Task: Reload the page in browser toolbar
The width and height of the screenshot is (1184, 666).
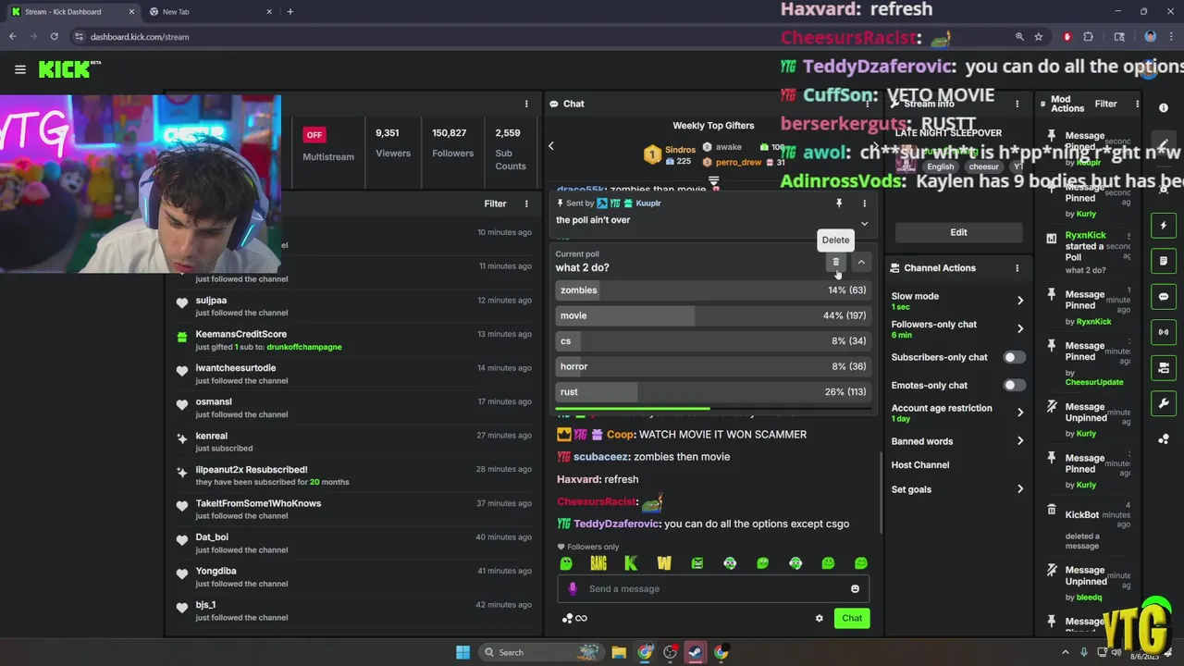Action: [x=55, y=37]
